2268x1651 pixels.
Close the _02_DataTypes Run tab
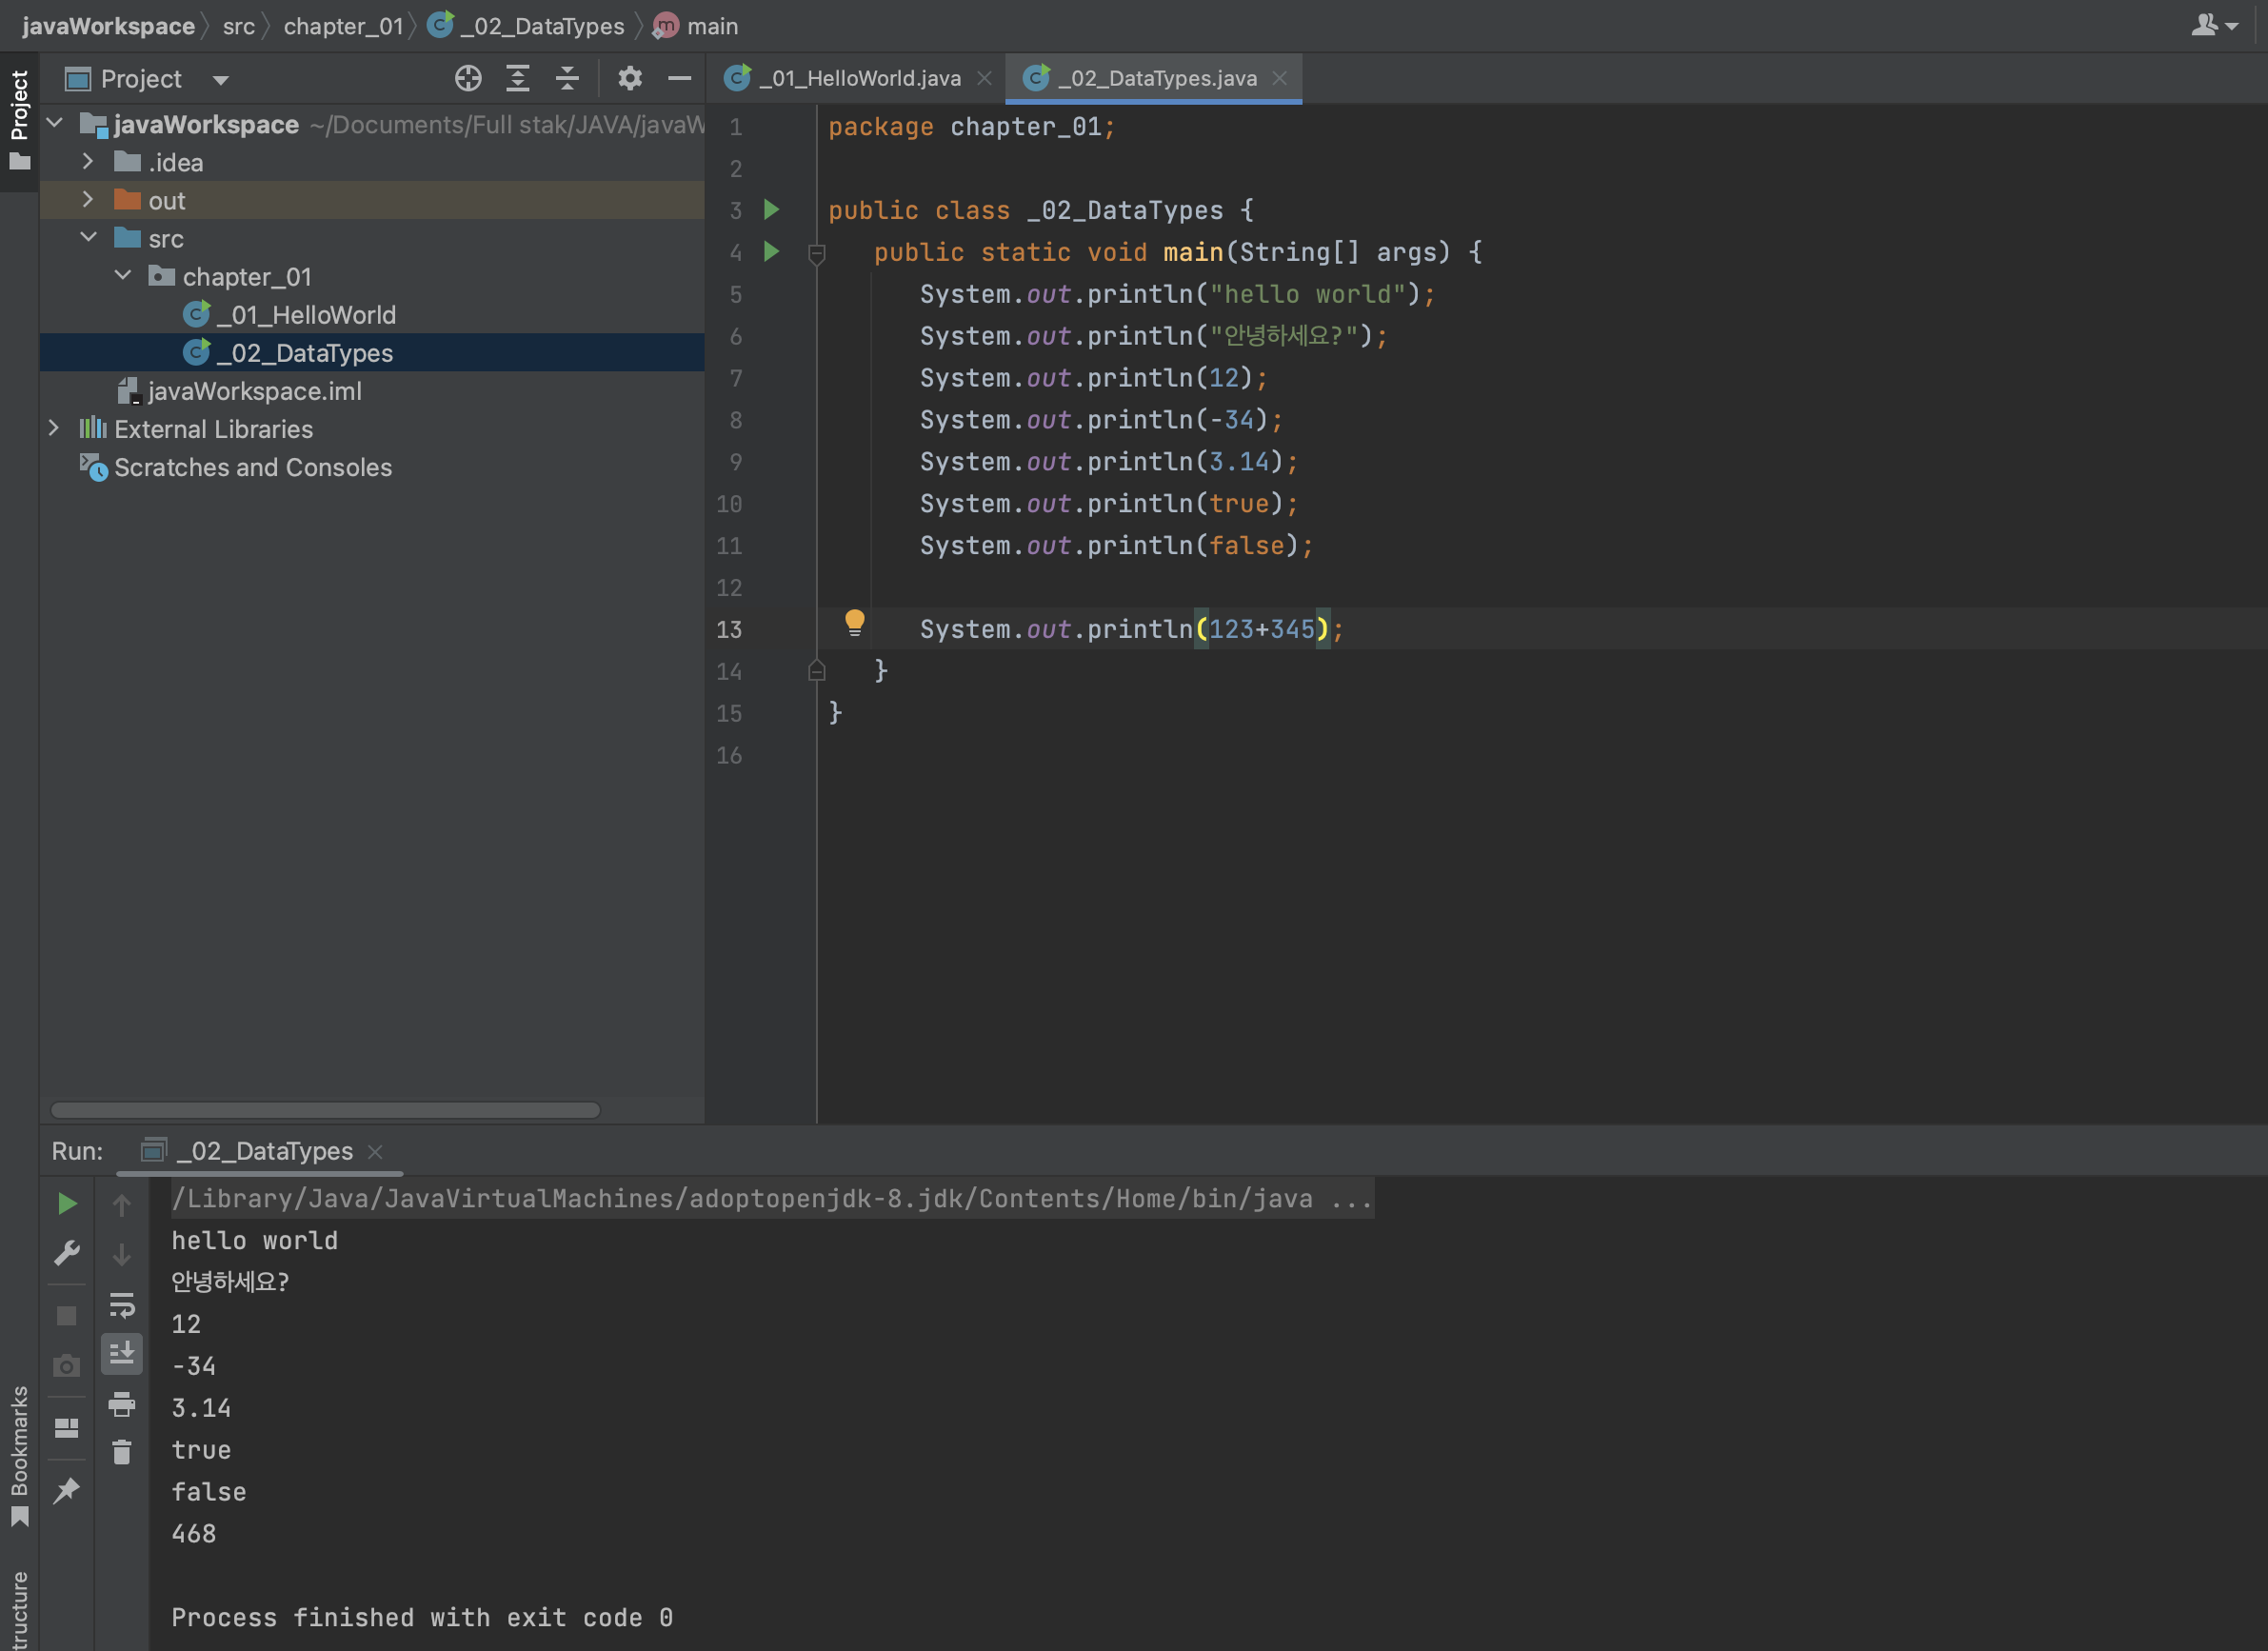pyautogui.click(x=376, y=1152)
